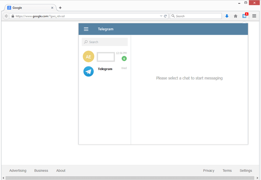Click the Telegram header title
The height and width of the screenshot is (180, 261).
(106, 29)
